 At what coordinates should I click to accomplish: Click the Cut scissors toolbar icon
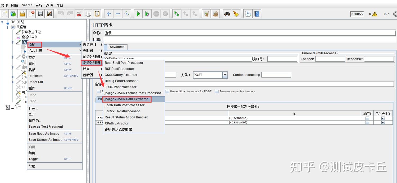pos(79,14)
